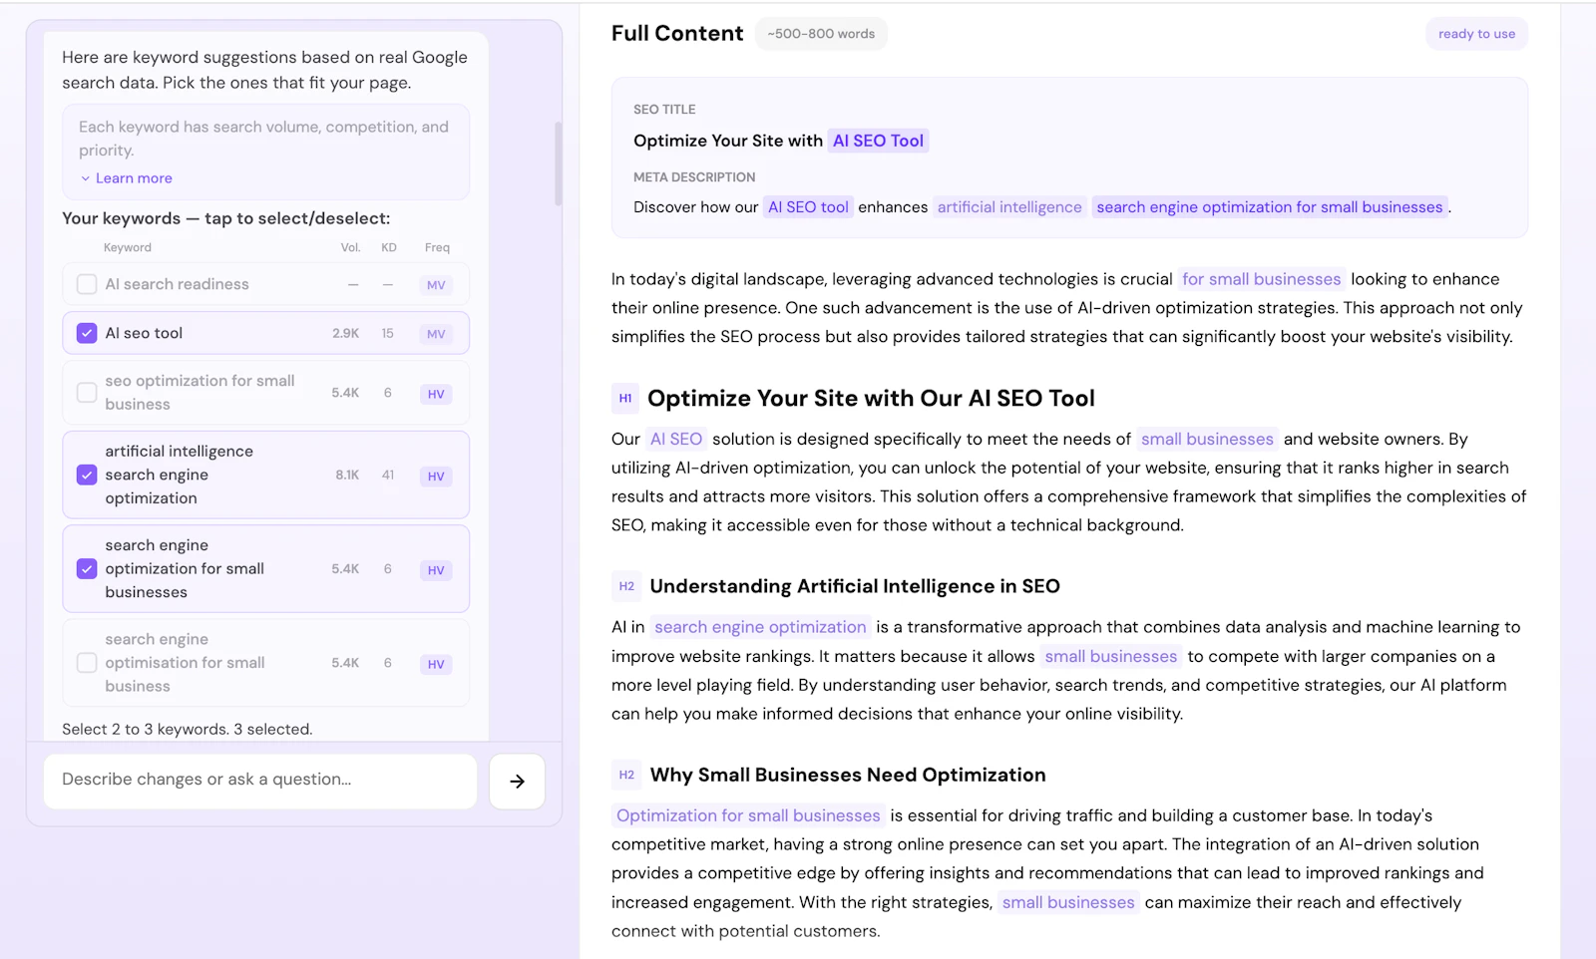Click 'search engine optimization' highlight under H2
Screen dimensions: 1596x959
pos(760,627)
